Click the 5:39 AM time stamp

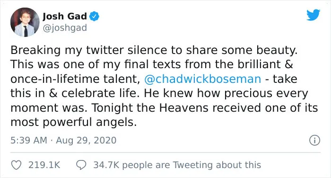(29, 141)
